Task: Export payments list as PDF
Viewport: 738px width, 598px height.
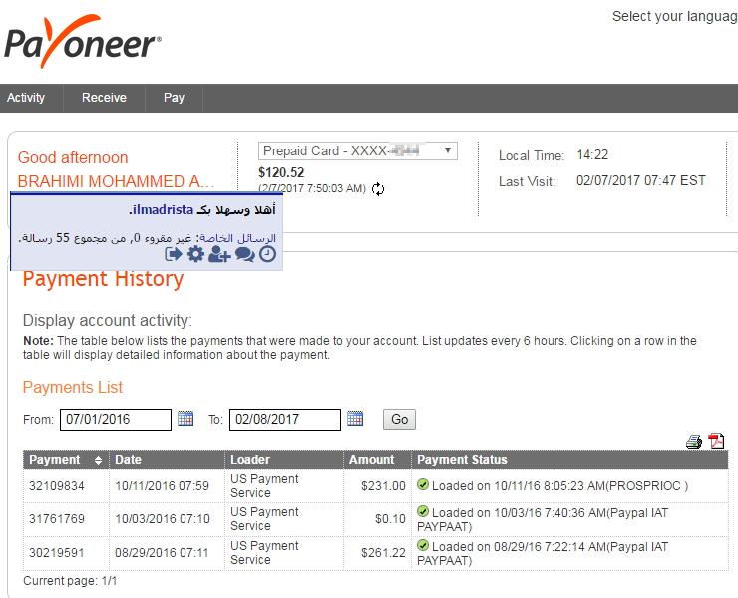Action: [716, 441]
